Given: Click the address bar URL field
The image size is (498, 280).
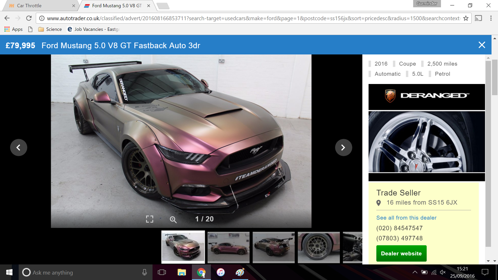Looking at the screenshot, I should pyautogui.click(x=249, y=18).
